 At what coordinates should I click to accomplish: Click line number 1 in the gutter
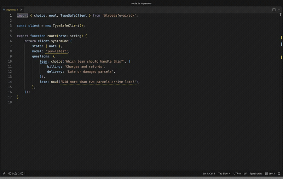pos(11,16)
